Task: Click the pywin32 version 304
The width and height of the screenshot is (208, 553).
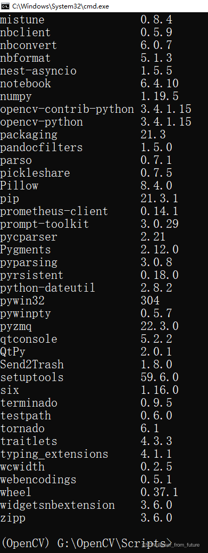Action: pyautogui.click(x=150, y=301)
